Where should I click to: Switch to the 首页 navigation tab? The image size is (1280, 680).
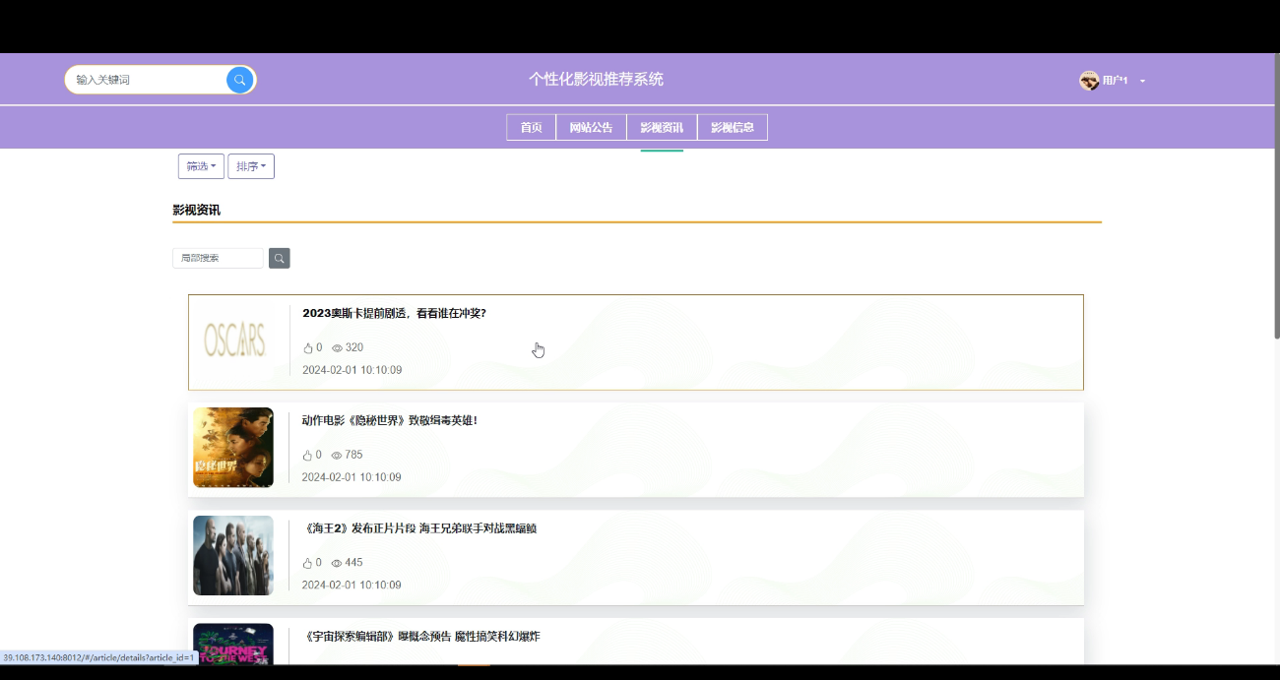click(531, 127)
